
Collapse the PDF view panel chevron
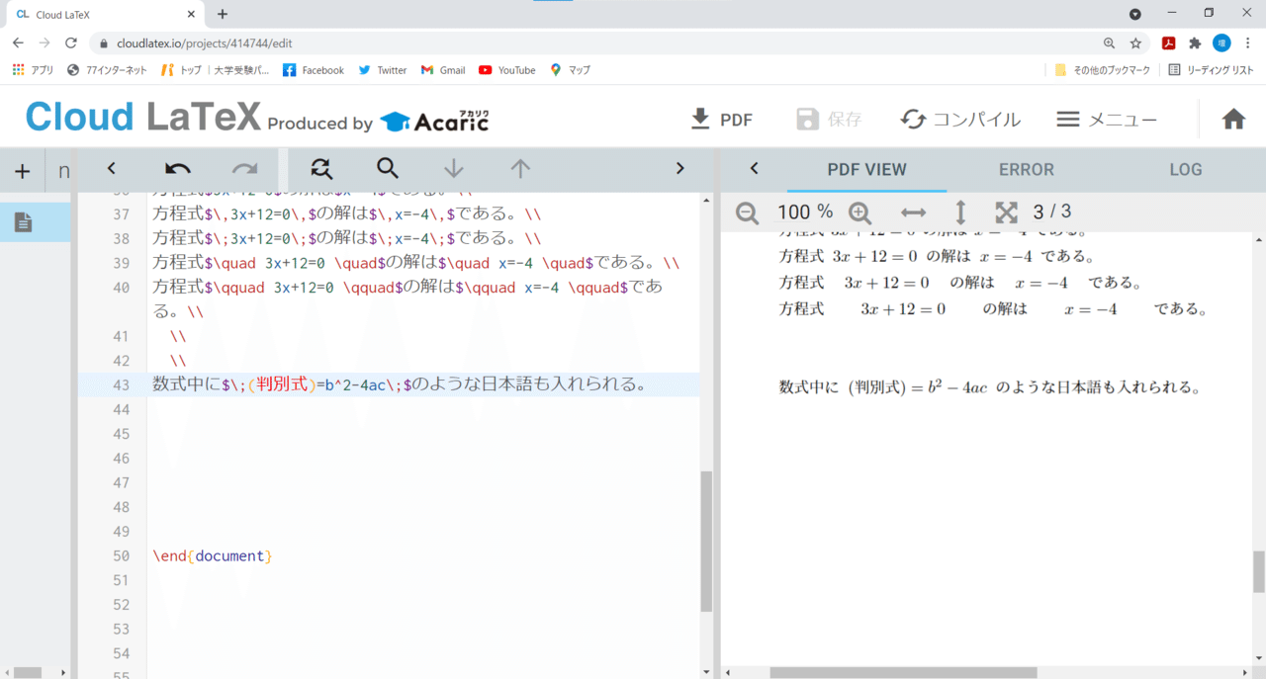[x=754, y=169]
